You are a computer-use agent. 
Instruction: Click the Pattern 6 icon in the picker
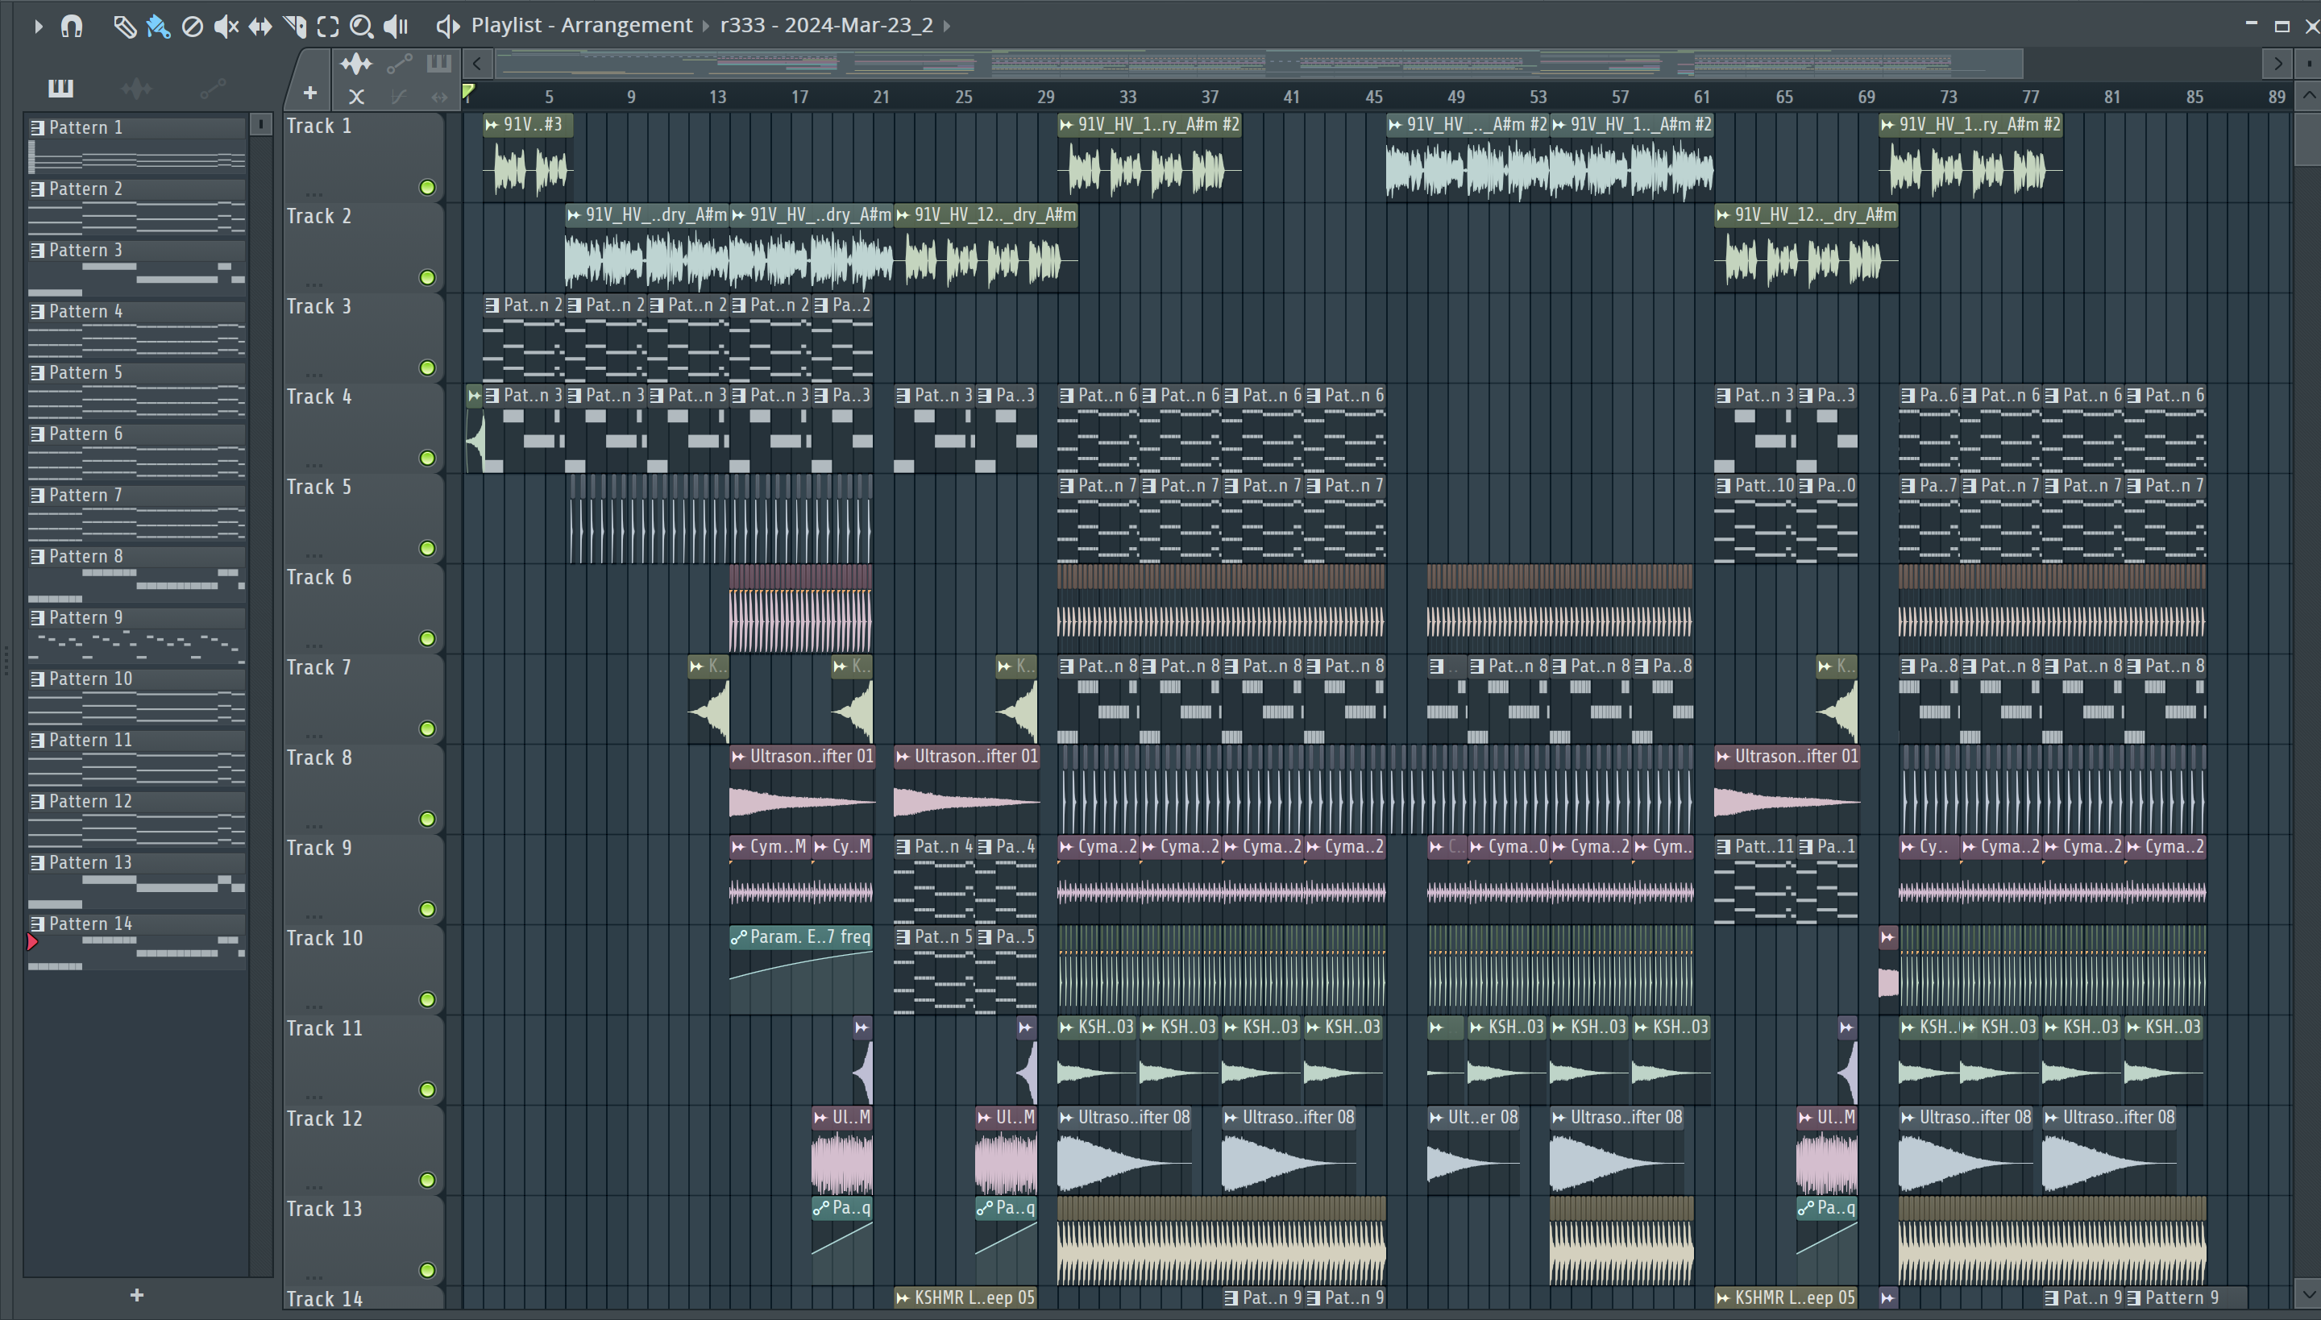pyautogui.click(x=37, y=434)
